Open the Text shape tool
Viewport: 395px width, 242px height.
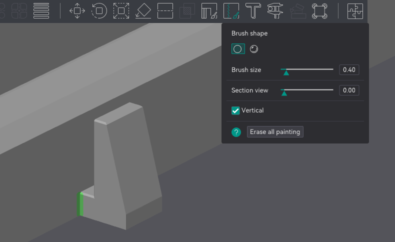coord(253,10)
